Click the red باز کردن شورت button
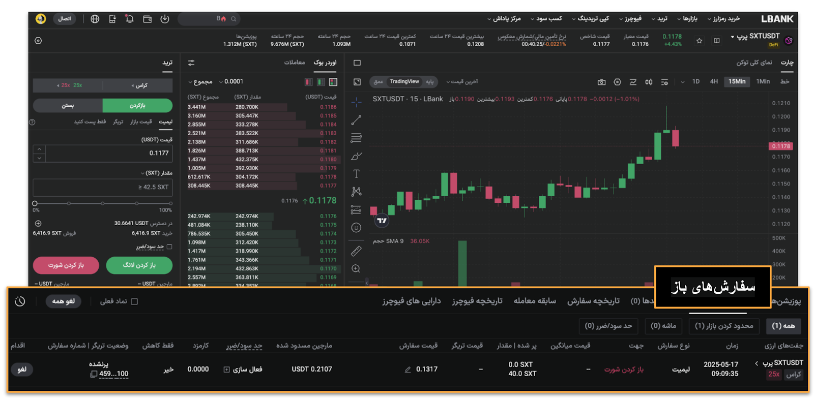Viewport: 814px width, 399px height. pyautogui.click(x=66, y=265)
